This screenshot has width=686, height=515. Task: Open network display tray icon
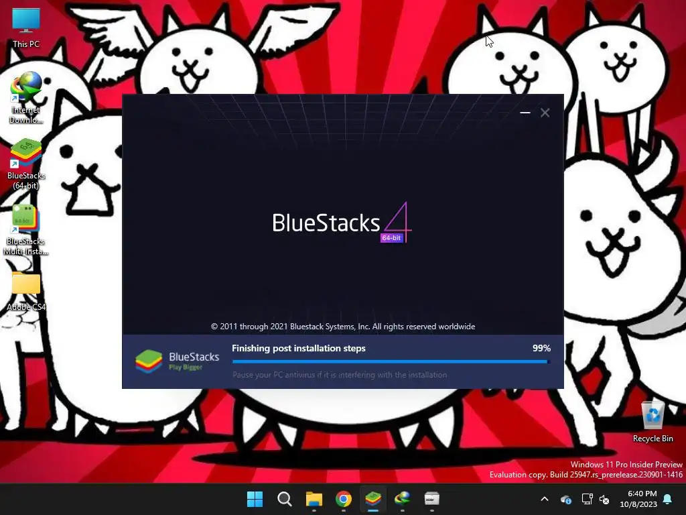587,499
